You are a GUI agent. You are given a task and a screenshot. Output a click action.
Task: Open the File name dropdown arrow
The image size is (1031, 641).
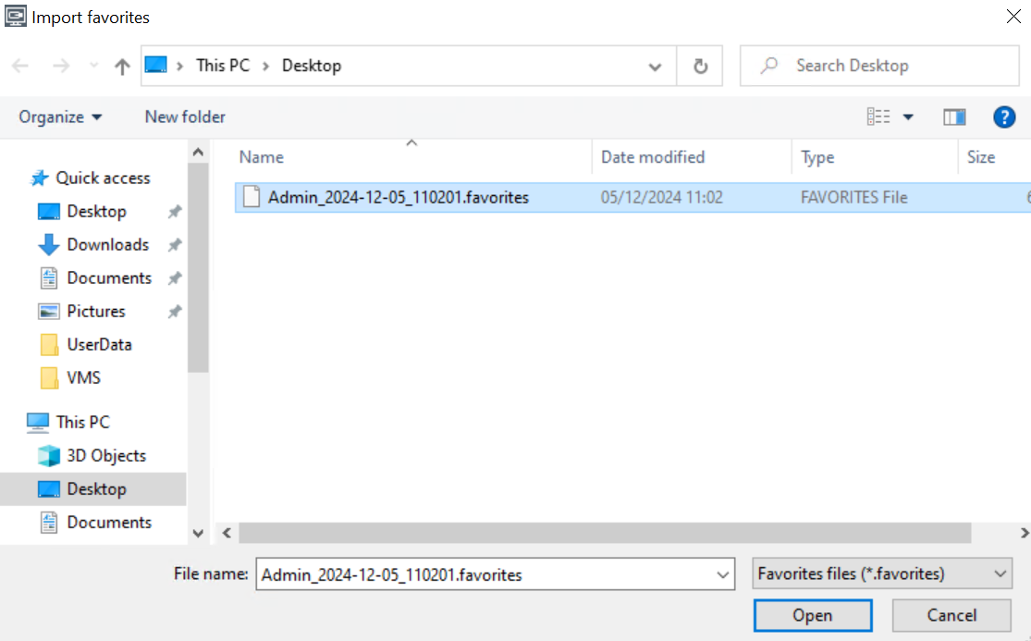pos(722,574)
